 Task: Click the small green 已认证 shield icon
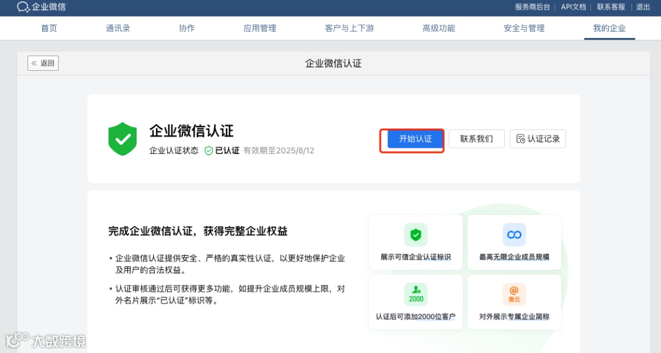[x=208, y=151]
